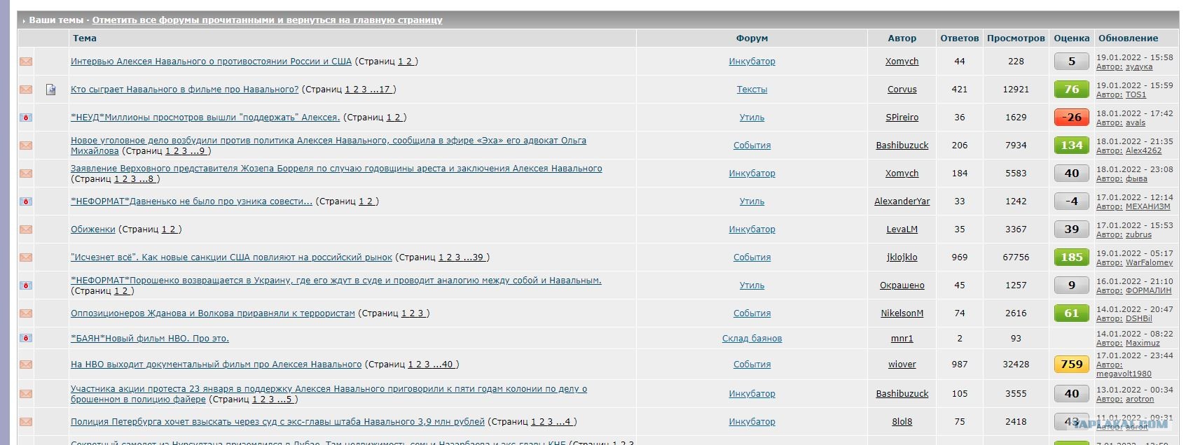Screen dimensions: 1186x445
Task: Click green rating badge 61
Action: [1072, 313]
